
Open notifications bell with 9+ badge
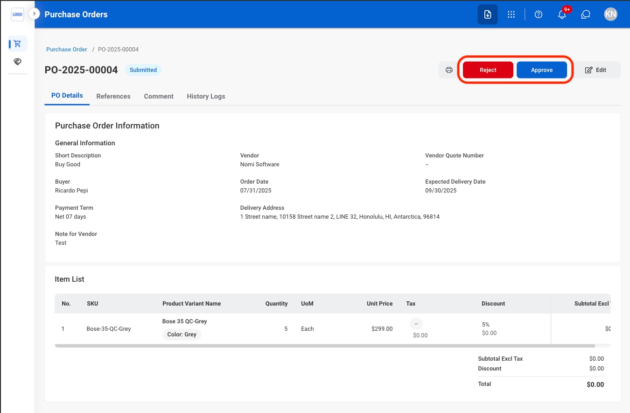click(x=563, y=14)
